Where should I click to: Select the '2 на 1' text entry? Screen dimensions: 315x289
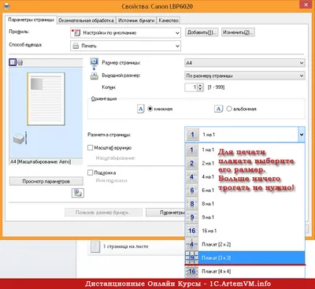pos(208,163)
